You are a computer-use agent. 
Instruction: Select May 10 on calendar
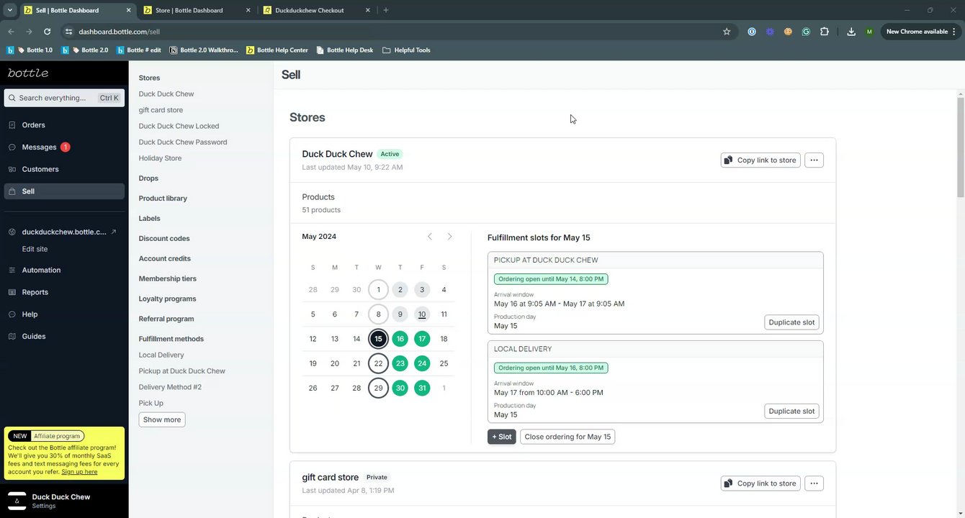click(x=422, y=314)
